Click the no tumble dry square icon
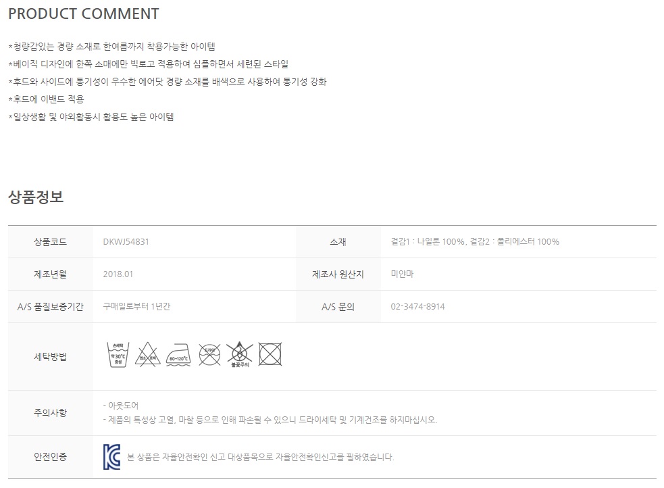 [270, 354]
